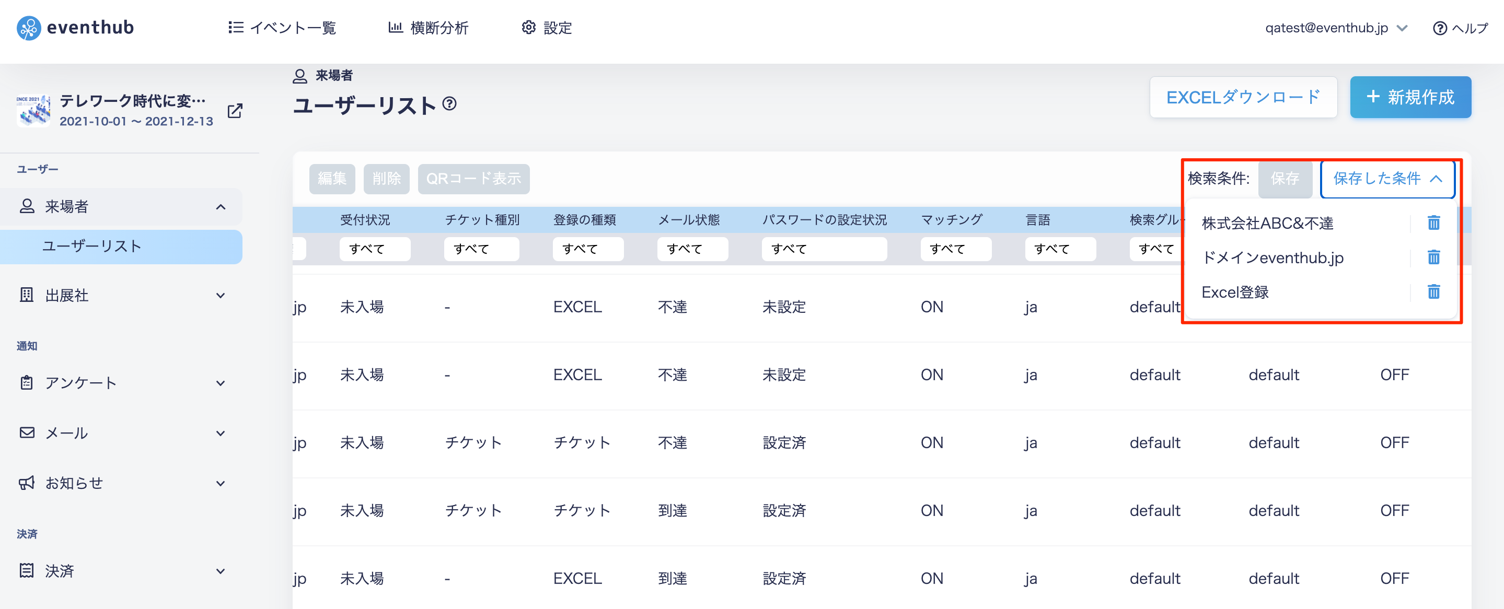Screen dimensions: 1504x609
Task: Click the QRコード表示 button
Action: pyautogui.click(x=473, y=179)
